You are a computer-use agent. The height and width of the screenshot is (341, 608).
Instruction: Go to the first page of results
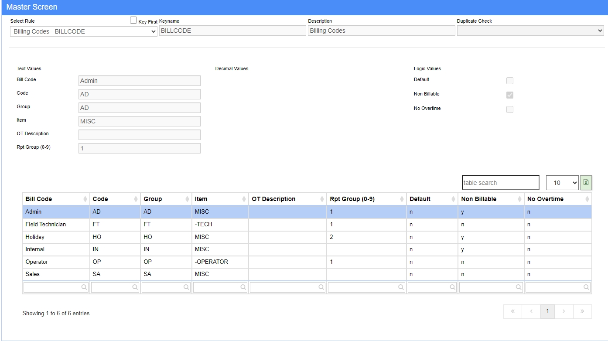click(512, 311)
